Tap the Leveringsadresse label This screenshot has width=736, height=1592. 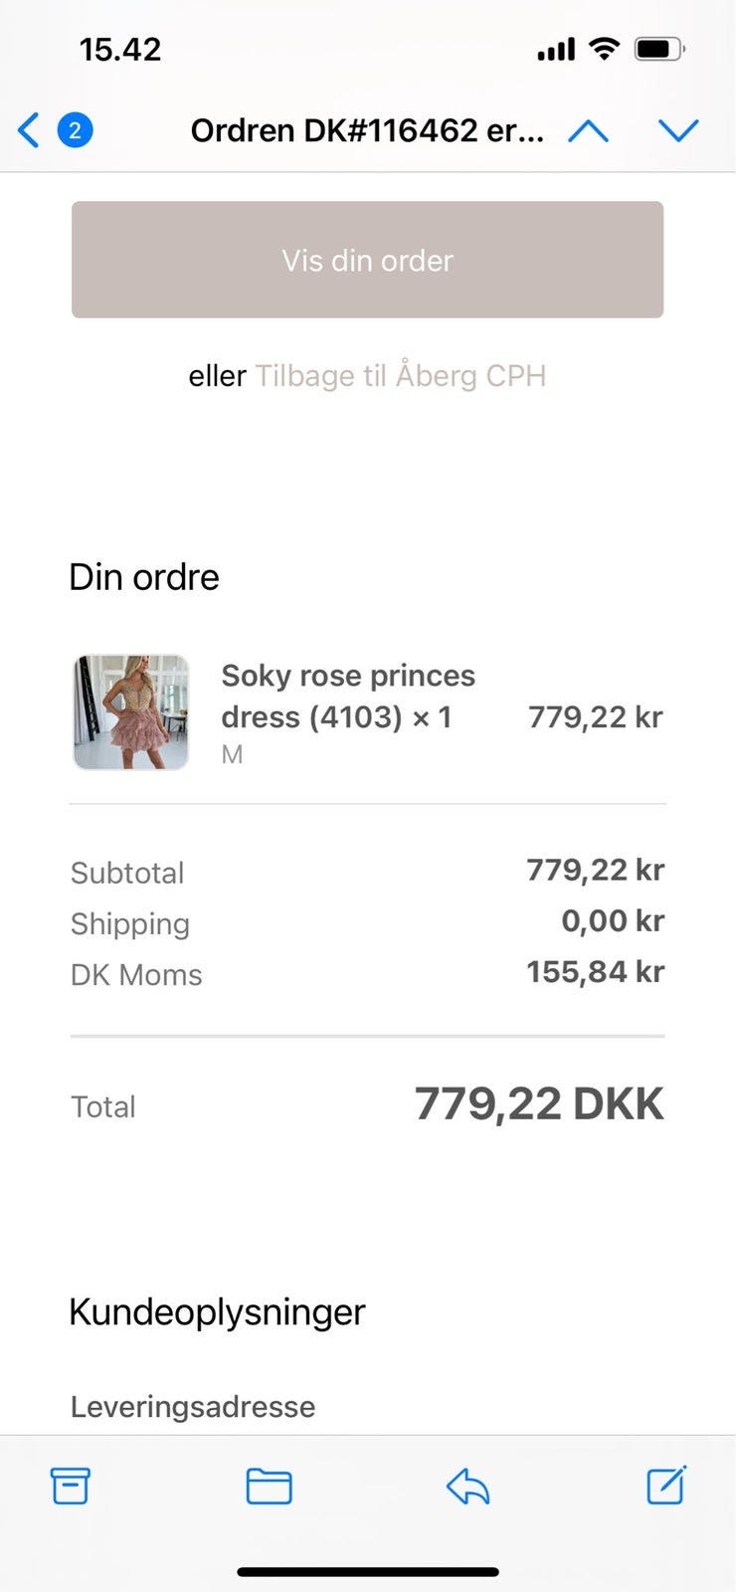[193, 1406]
